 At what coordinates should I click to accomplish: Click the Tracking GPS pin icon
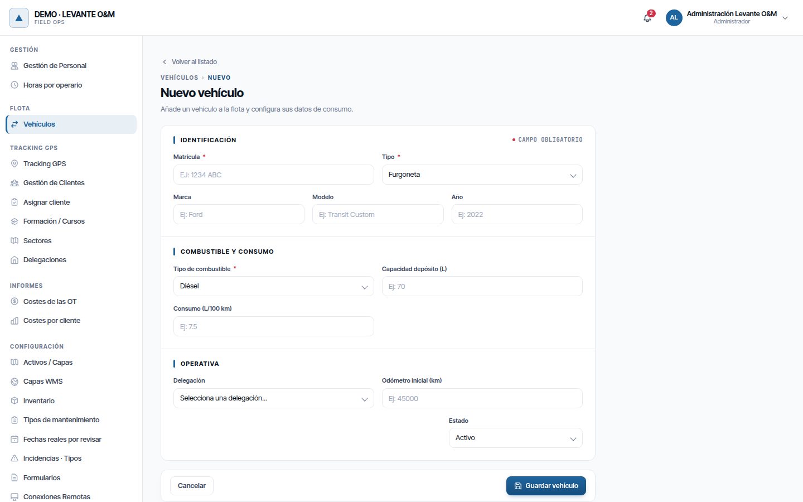click(14, 164)
